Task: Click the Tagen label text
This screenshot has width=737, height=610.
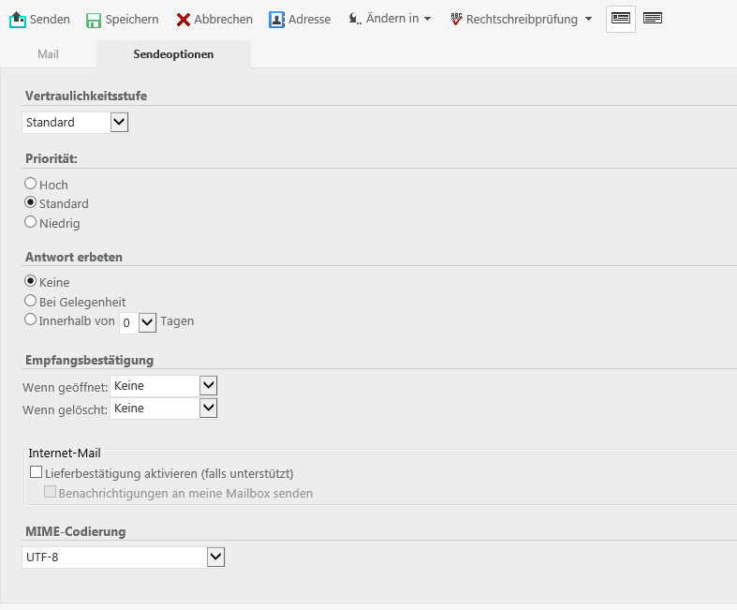Action: (x=177, y=321)
